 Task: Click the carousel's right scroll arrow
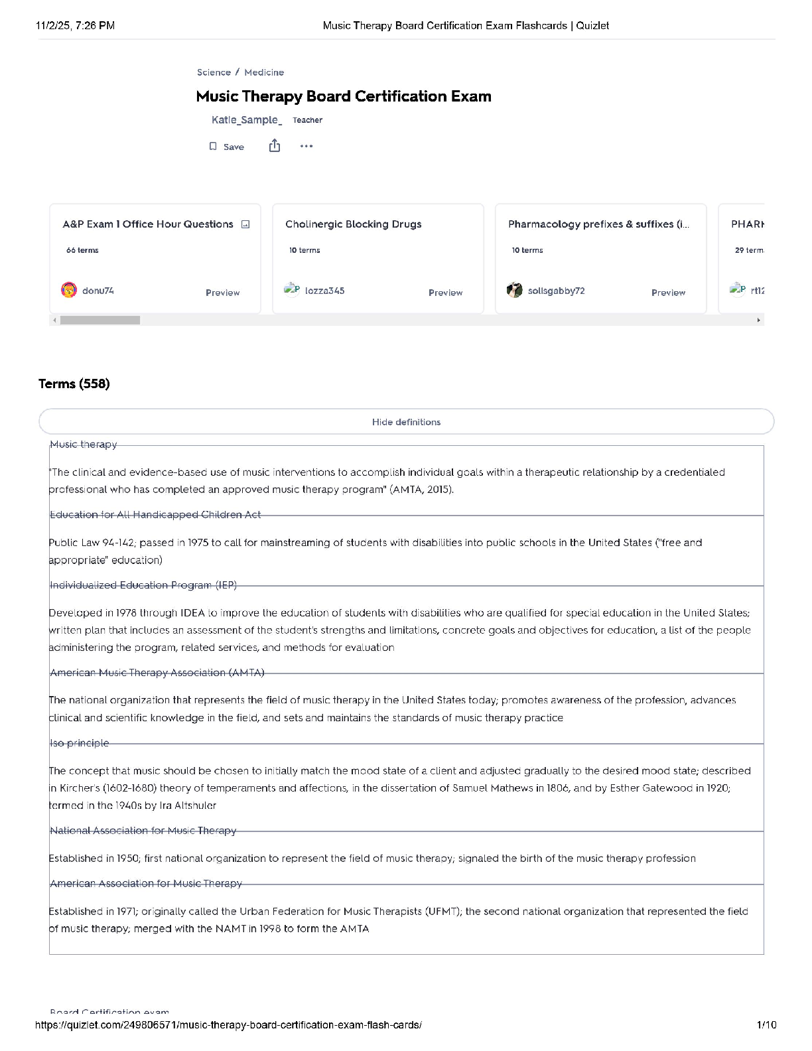point(758,320)
